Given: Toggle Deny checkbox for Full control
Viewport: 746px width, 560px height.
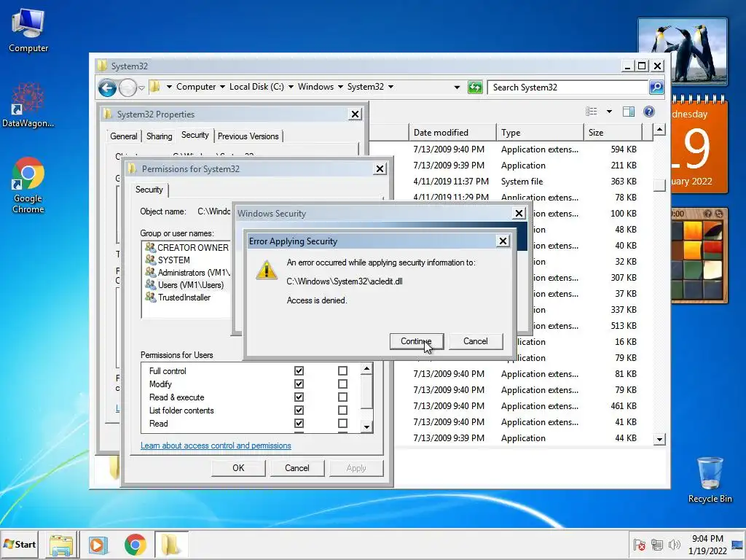Looking at the screenshot, I should [342, 370].
